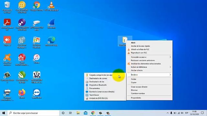
Task: Select the HP Photo Creations shortcut
Action: (x=37, y=42)
